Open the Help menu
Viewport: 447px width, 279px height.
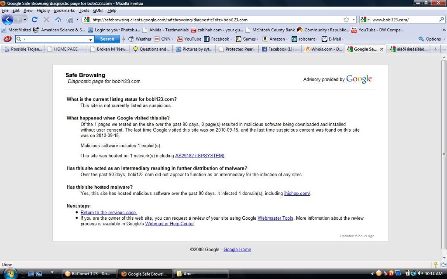(112, 10)
